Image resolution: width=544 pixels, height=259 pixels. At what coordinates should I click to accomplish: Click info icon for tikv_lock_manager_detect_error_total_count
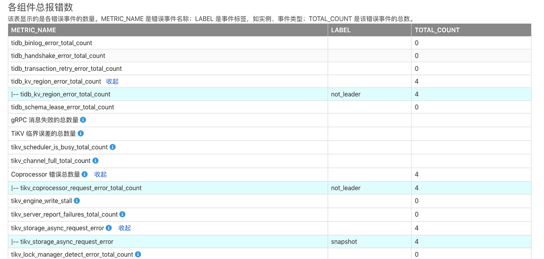138,254
